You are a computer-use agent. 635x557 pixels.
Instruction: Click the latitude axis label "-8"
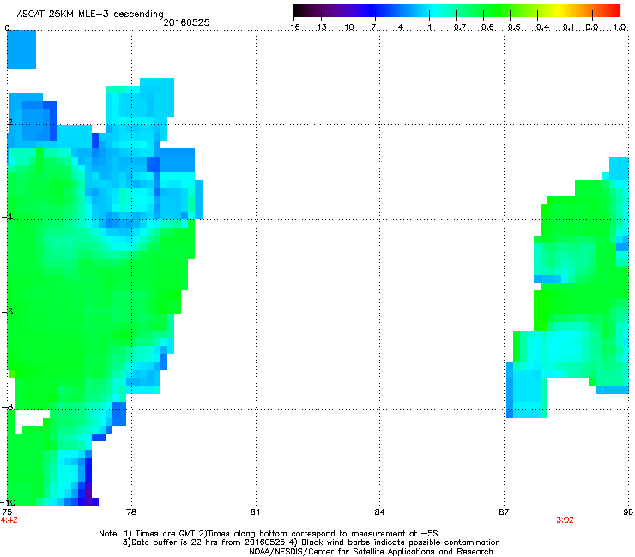(x=8, y=407)
